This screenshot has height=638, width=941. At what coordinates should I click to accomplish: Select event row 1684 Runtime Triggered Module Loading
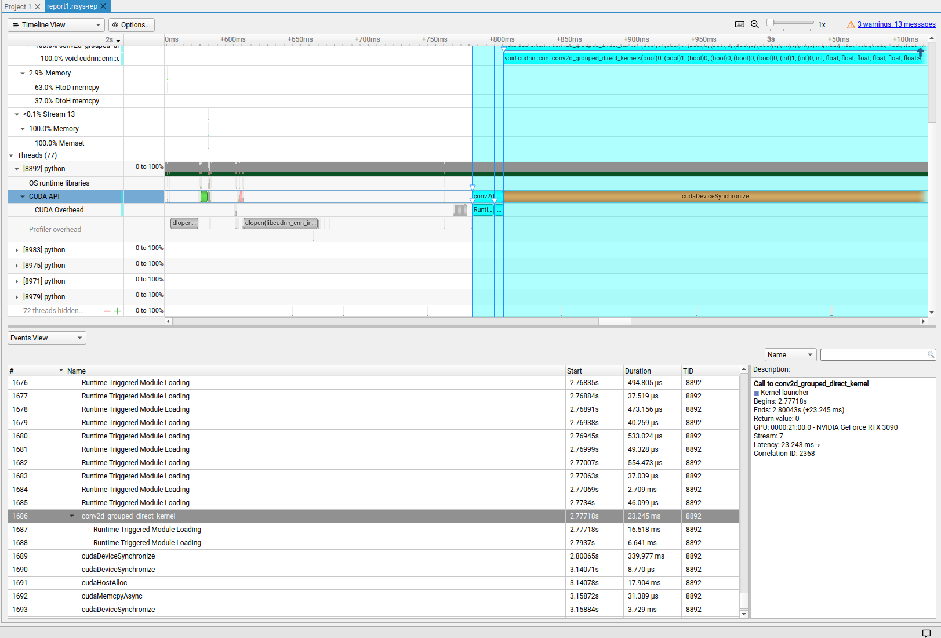pos(373,490)
